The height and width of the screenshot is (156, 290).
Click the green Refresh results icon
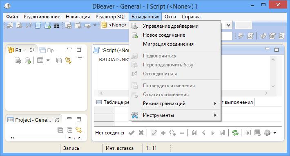point(235,133)
